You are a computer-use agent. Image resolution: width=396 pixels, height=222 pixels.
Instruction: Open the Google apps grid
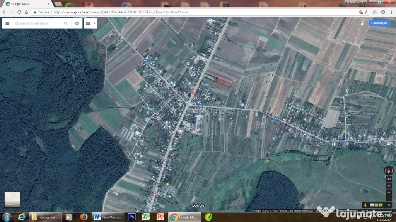click(x=362, y=23)
